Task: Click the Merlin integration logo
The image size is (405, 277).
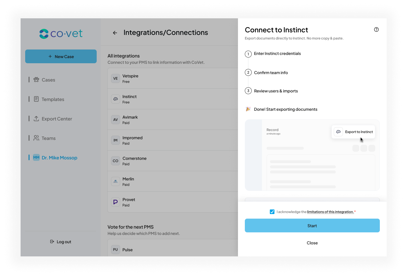Action: (x=116, y=181)
